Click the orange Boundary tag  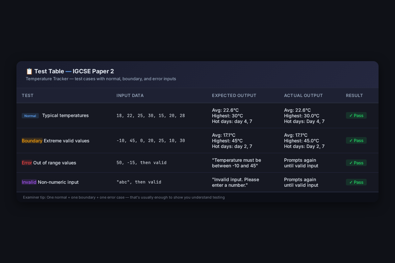click(32, 141)
